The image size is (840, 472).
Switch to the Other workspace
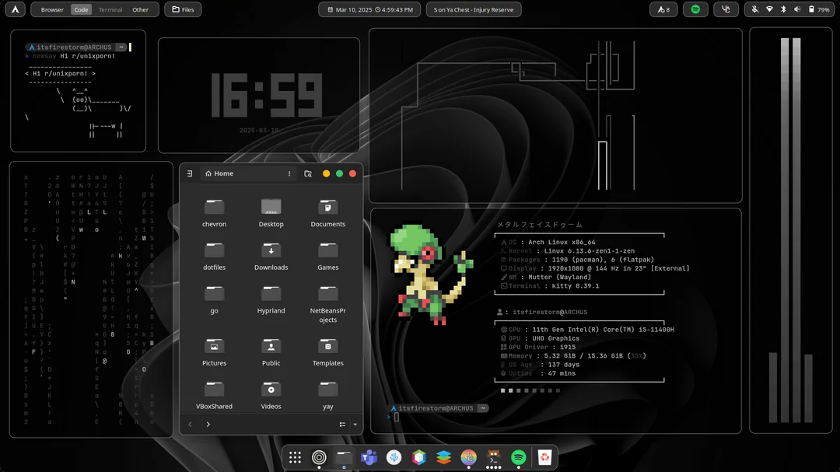140,9
